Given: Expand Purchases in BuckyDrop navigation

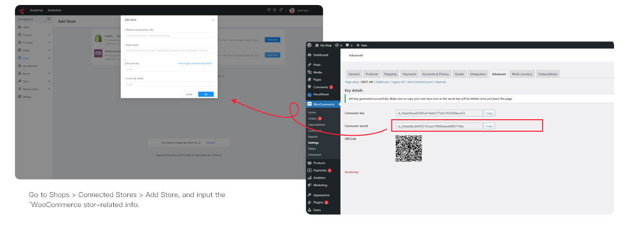Looking at the screenshot, I should 49,42.
